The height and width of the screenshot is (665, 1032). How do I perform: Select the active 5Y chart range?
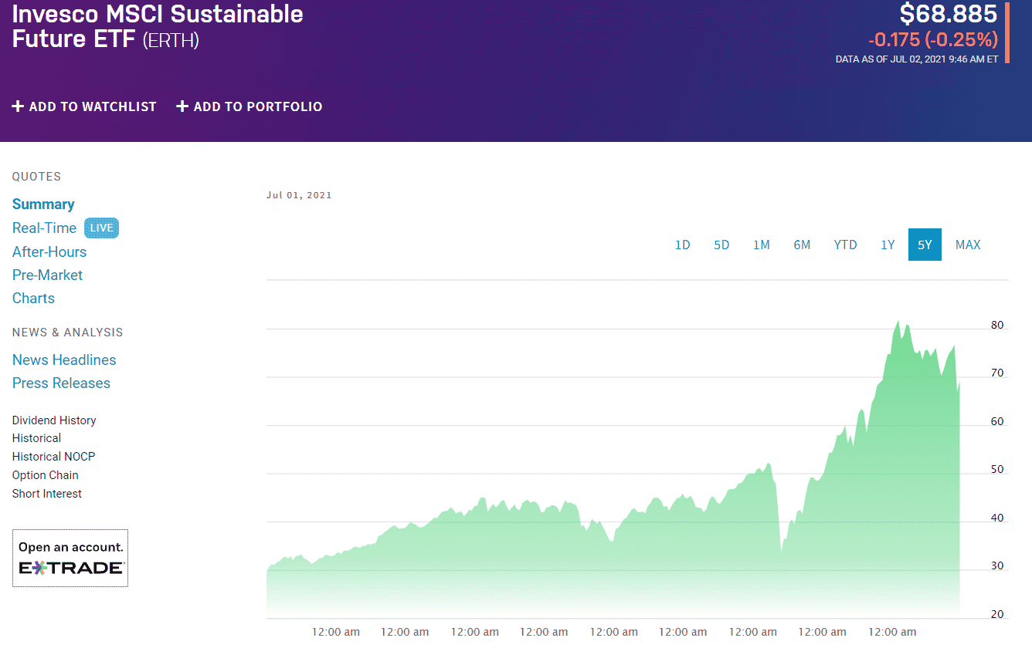coord(925,245)
